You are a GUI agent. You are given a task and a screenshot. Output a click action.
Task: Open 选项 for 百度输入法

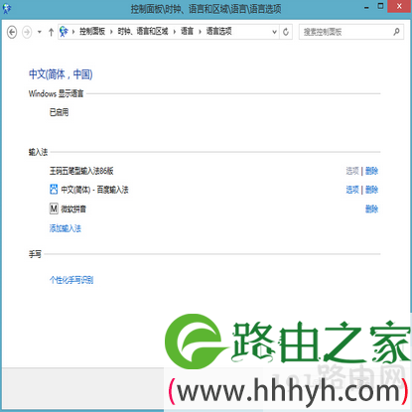pos(352,190)
